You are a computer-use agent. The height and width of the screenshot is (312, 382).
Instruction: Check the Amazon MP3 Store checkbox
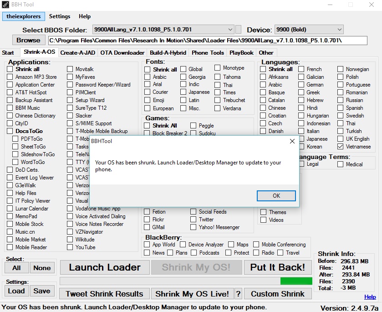10,77
